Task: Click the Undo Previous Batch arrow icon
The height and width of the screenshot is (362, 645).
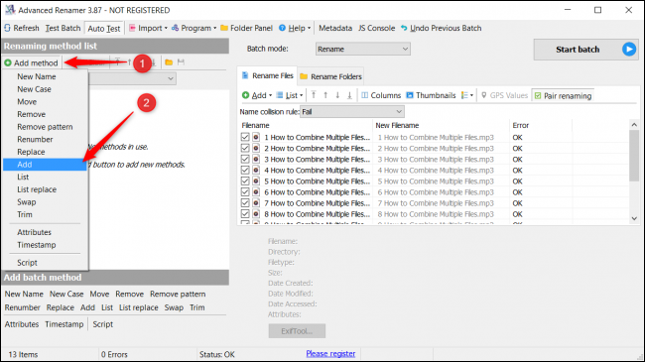Action: pyautogui.click(x=404, y=28)
